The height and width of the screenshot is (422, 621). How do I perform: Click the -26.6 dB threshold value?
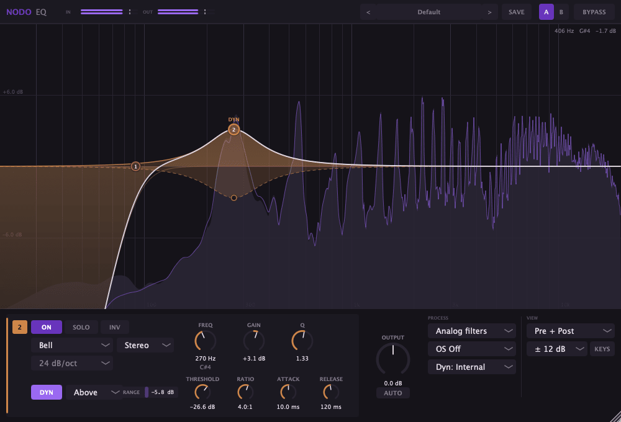(x=202, y=407)
